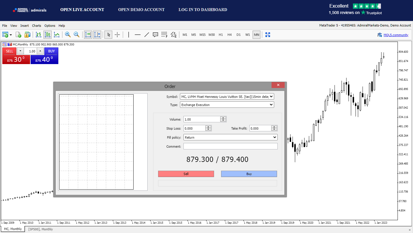Switch timeframe to M15
Image resolution: width=413 pixels, height=233 pixels.
(202, 35)
